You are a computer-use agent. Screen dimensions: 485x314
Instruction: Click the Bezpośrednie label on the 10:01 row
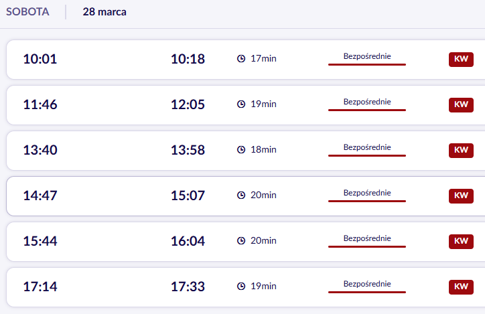366,56
